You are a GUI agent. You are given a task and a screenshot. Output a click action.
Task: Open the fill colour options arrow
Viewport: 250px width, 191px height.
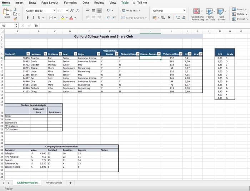click(67, 18)
